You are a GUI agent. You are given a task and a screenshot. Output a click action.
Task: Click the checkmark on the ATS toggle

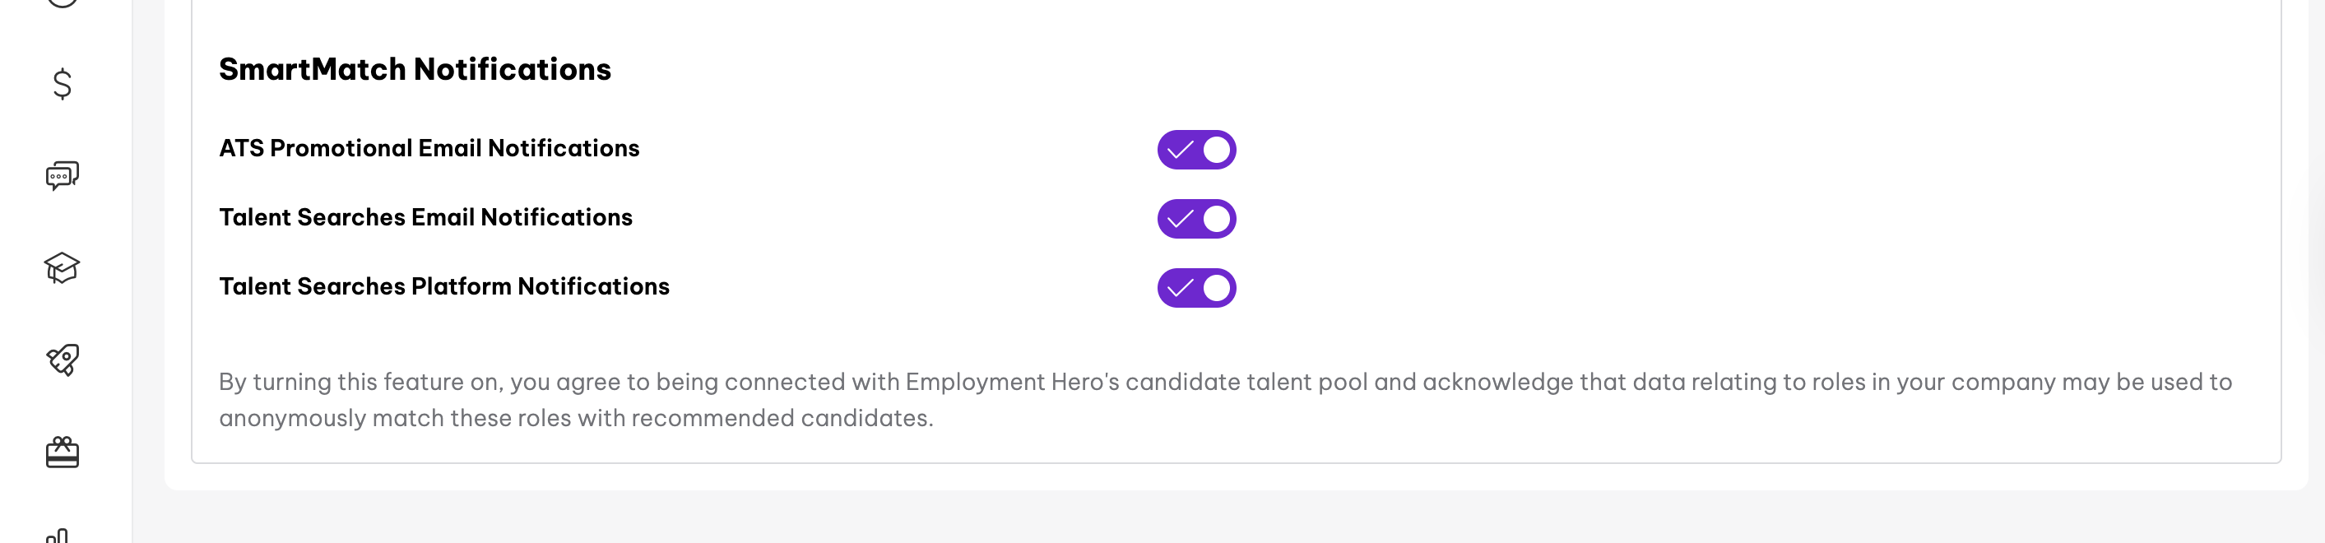(x=1181, y=150)
